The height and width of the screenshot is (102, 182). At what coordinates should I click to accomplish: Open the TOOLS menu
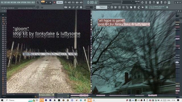pos(29,2)
